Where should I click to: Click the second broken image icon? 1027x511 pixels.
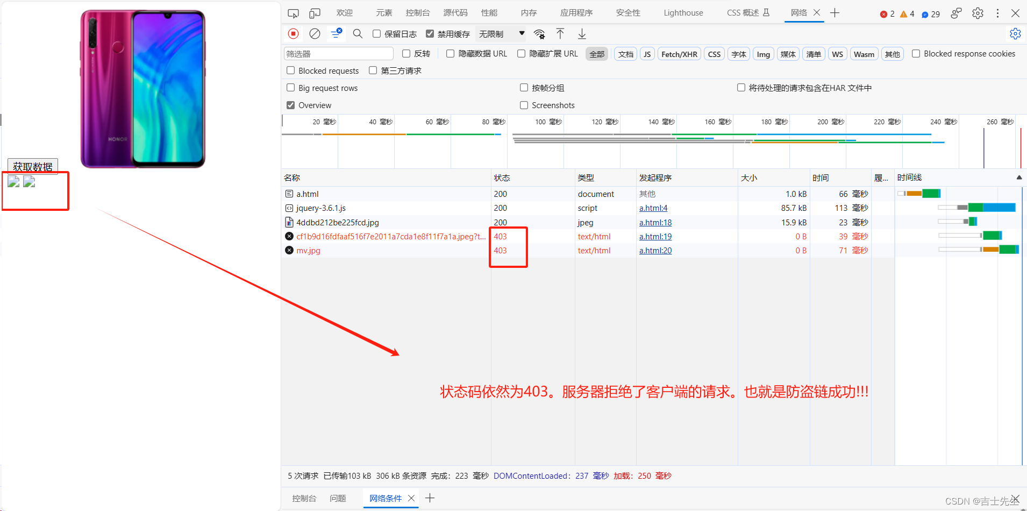(29, 182)
